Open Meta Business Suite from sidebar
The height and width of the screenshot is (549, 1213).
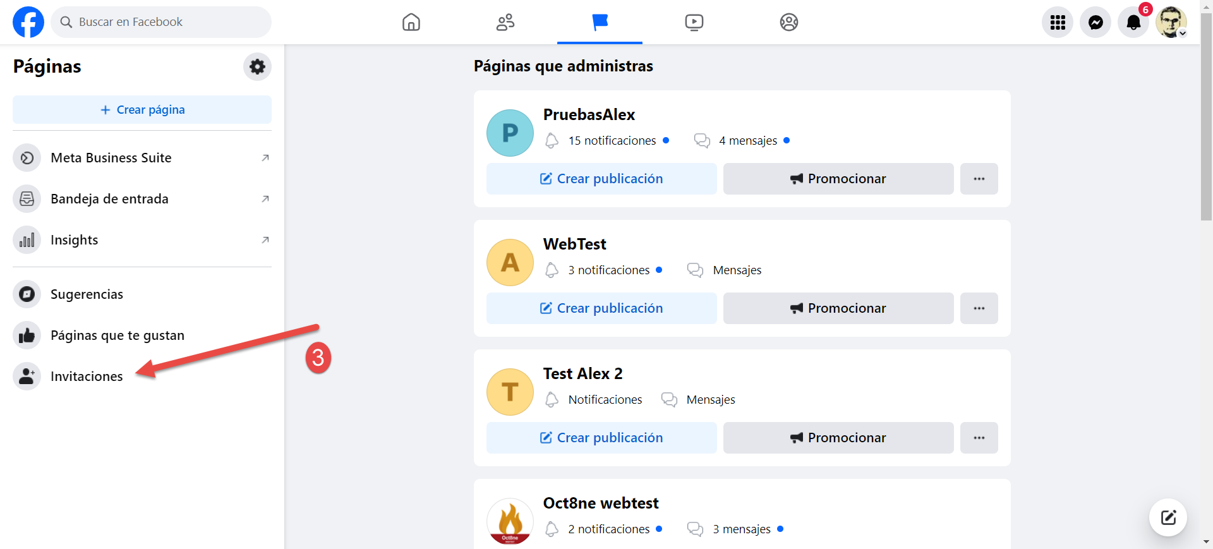pyautogui.click(x=111, y=158)
